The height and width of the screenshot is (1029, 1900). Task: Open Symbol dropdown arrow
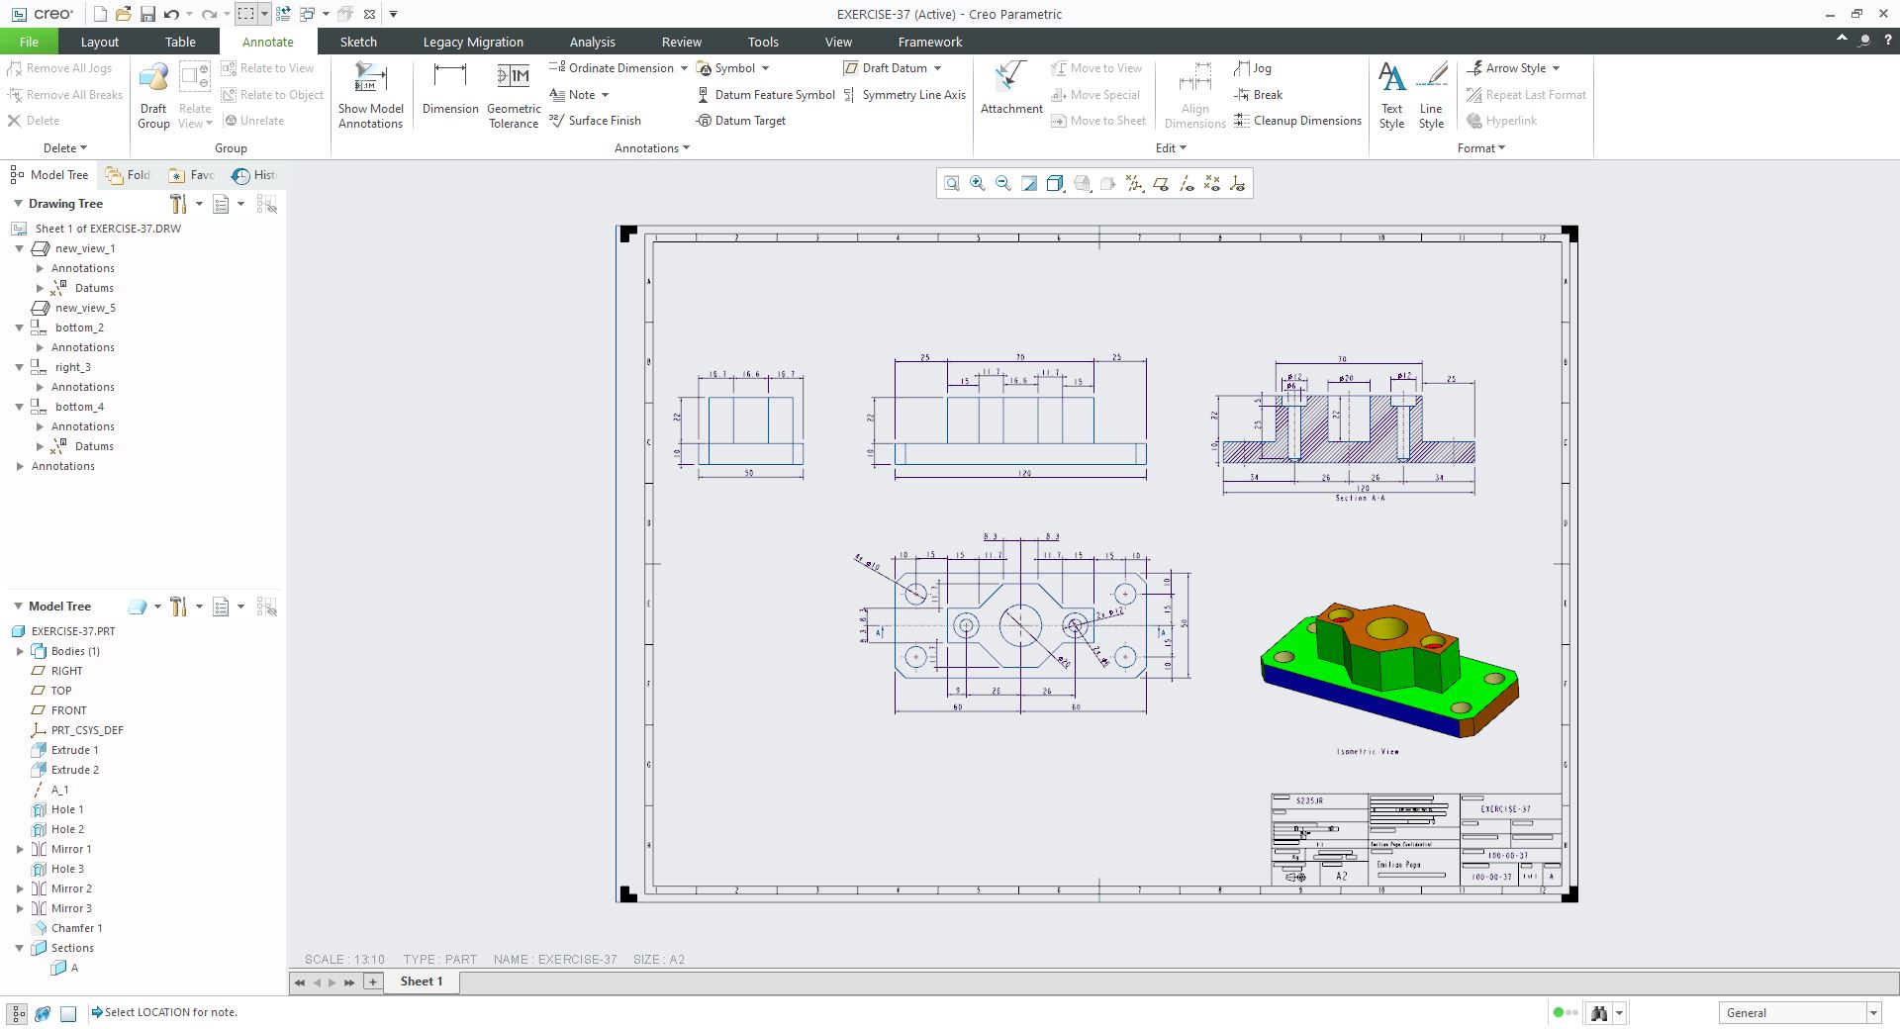[x=765, y=68]
